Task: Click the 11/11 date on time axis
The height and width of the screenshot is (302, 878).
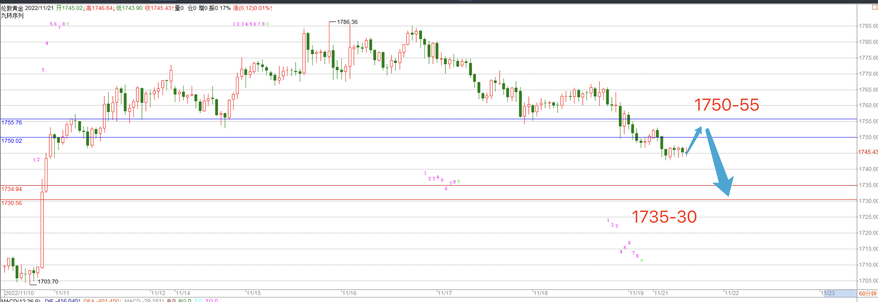Action: tap(62, 293)
